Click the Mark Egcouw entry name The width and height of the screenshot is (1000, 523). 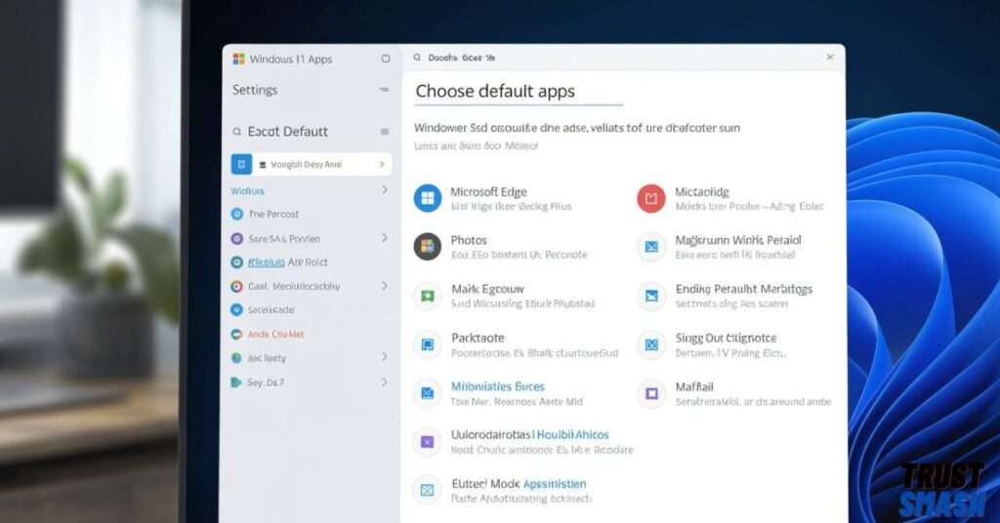(x=487, y=289)
